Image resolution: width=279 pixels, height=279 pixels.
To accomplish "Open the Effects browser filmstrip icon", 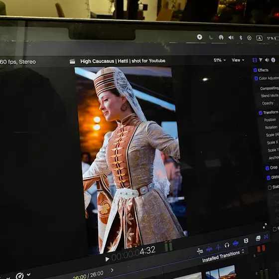I will [x=246, y=241].
